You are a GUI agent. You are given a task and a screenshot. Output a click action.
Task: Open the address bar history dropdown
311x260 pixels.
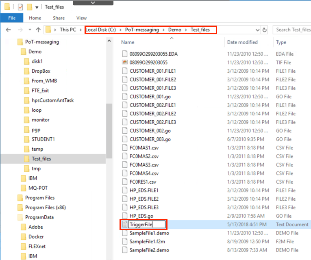point(257,30)
